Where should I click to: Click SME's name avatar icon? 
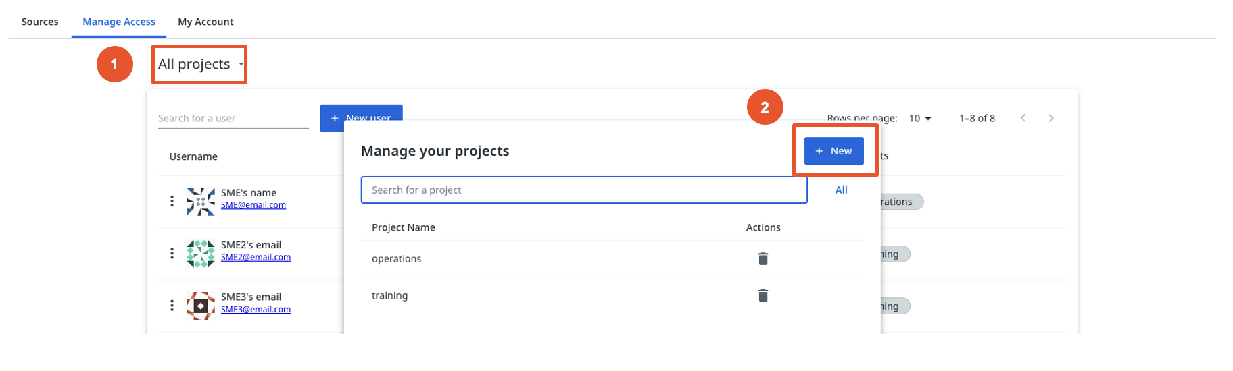click(x=200, y=201)
